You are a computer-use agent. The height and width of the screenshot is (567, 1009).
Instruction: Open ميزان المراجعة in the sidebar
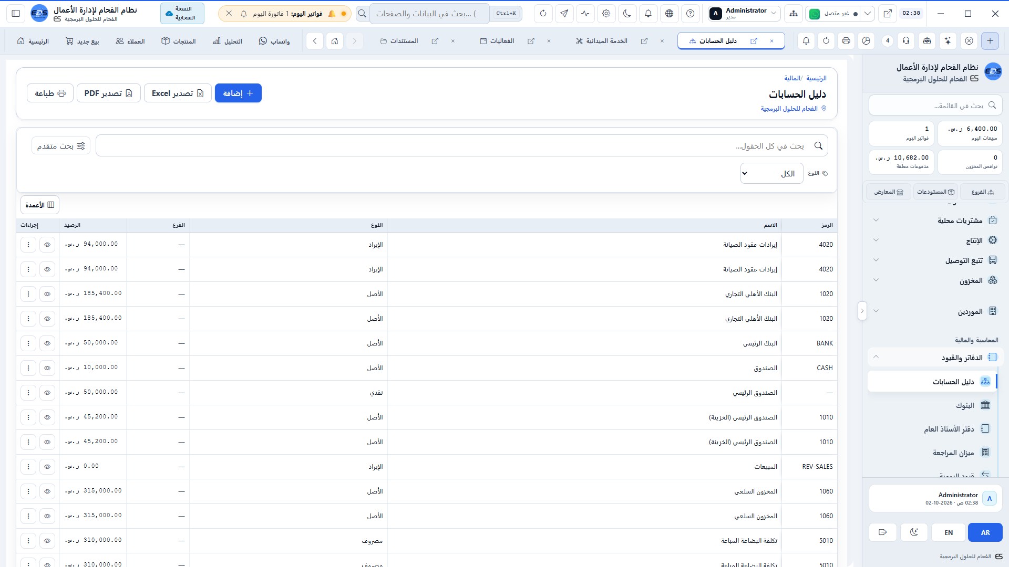point(933,453)
